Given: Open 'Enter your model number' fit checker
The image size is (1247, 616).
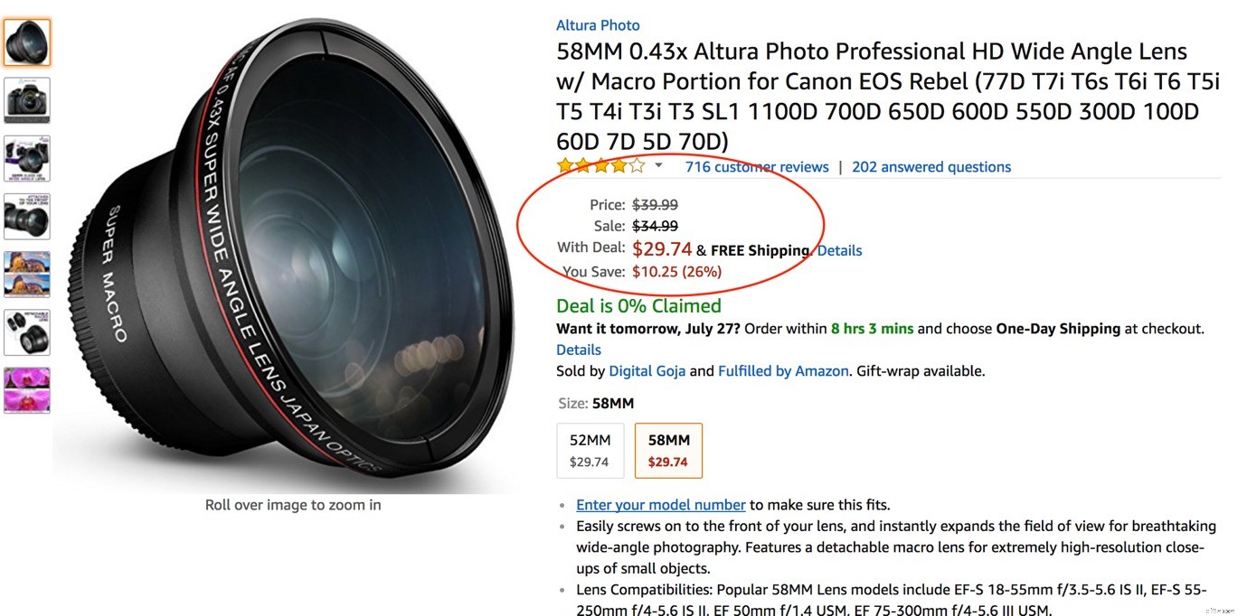Looking at the screenshot, I should pos(660,504).
